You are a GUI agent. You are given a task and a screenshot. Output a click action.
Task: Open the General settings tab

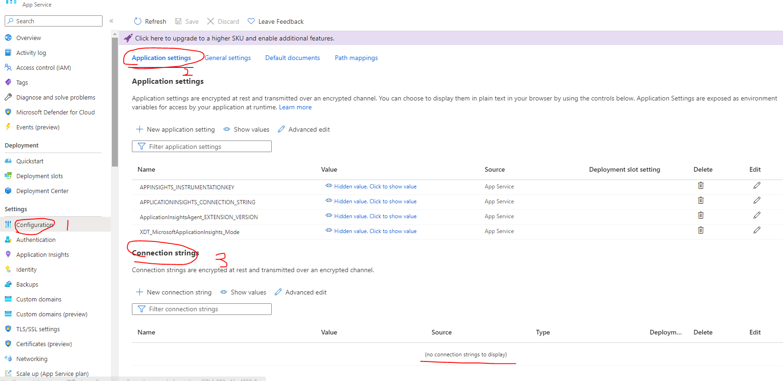[228, 58]
